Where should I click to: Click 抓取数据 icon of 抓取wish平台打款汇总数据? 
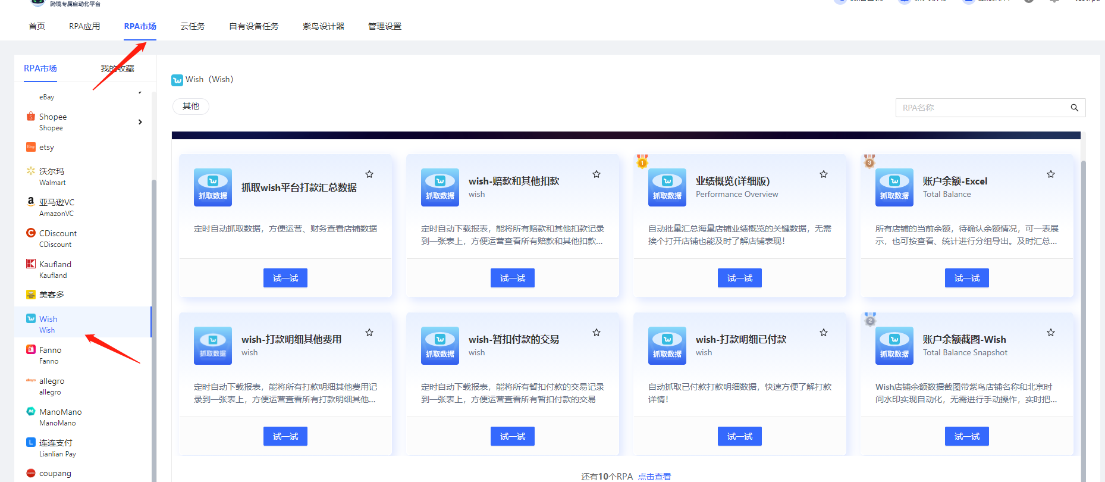213,187
